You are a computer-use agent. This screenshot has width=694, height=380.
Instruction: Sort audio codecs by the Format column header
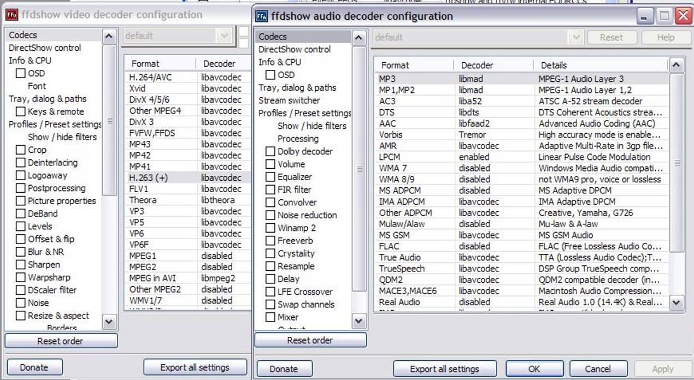[414, 66]
